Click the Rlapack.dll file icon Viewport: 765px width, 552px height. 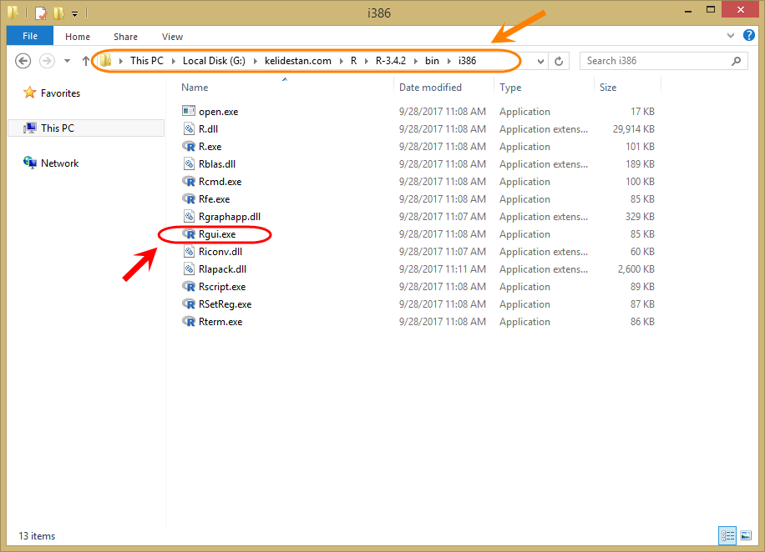[189, 269]
